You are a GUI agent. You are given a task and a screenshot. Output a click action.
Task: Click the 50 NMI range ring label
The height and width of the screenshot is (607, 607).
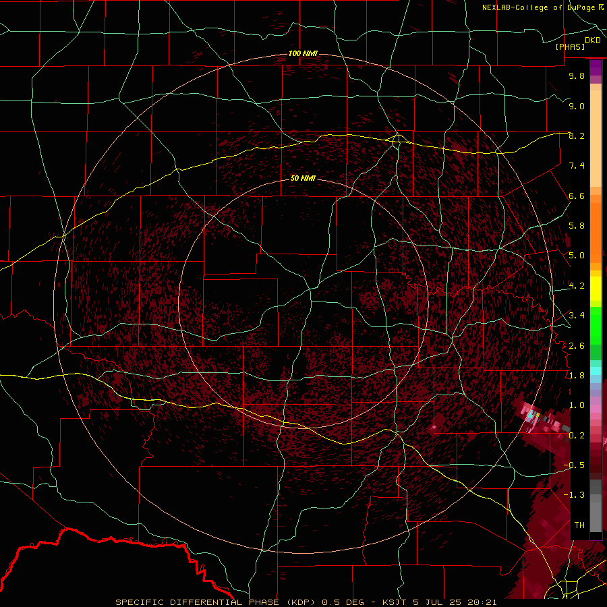click(303, 178)
